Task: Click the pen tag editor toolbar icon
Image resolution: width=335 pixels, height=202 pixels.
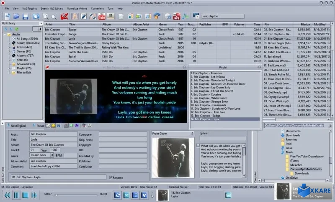Action: pos(83,16)
